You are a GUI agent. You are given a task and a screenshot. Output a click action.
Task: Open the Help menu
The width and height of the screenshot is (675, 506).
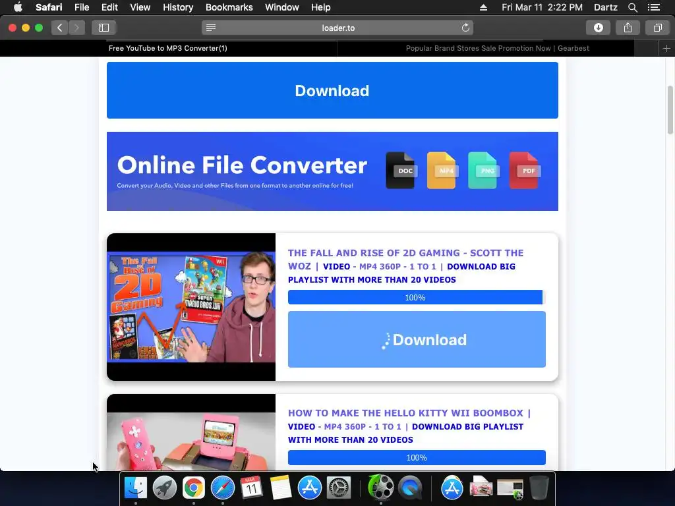321,7
